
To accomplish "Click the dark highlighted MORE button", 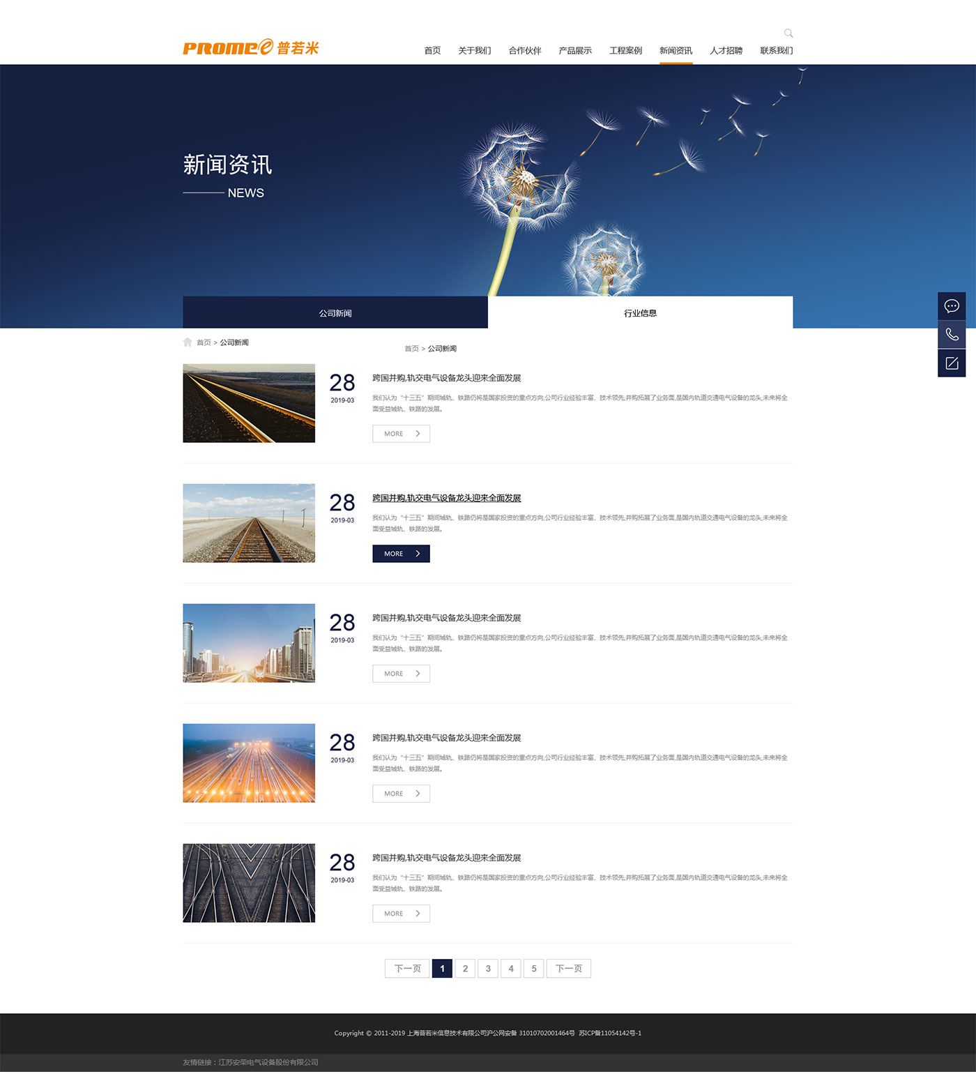I will (401, 554).
